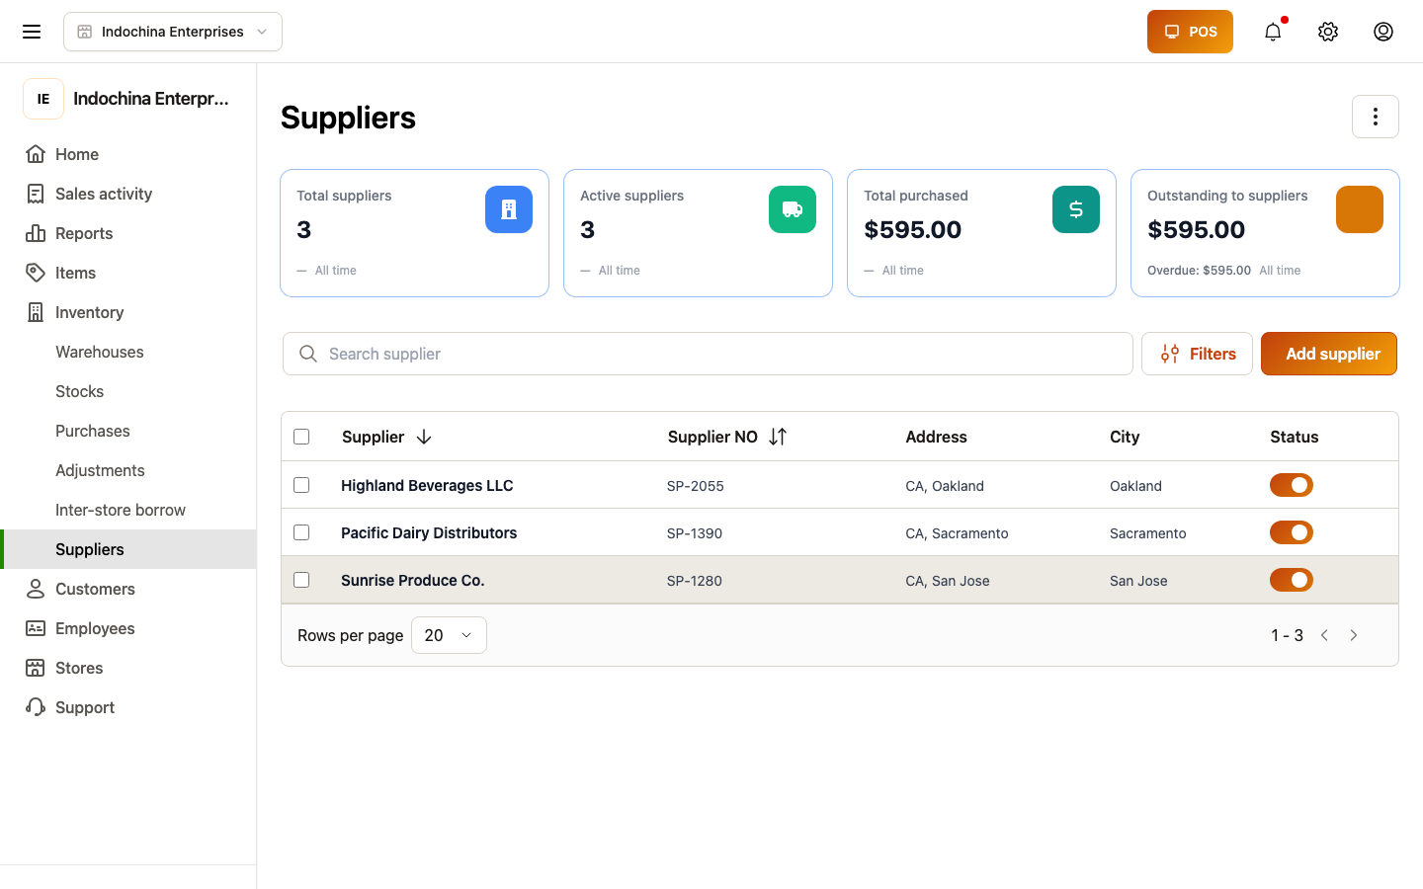Image resolution: width=1423 pixels, height=889 pixels.
Task: Open notifications bell
Action: [1273, 32]
